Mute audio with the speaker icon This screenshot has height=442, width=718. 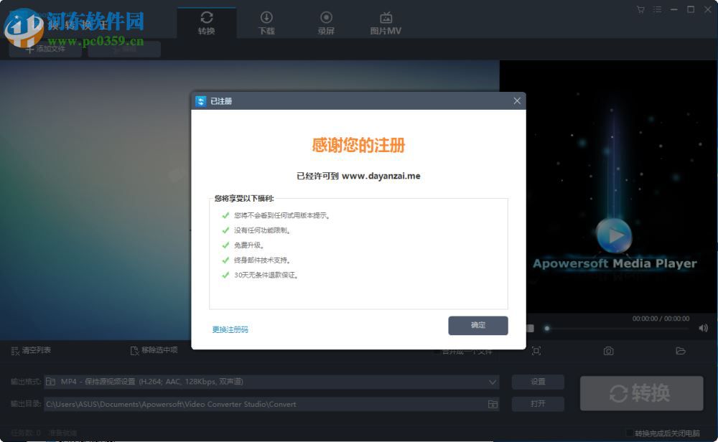click(x=704, y=328)
